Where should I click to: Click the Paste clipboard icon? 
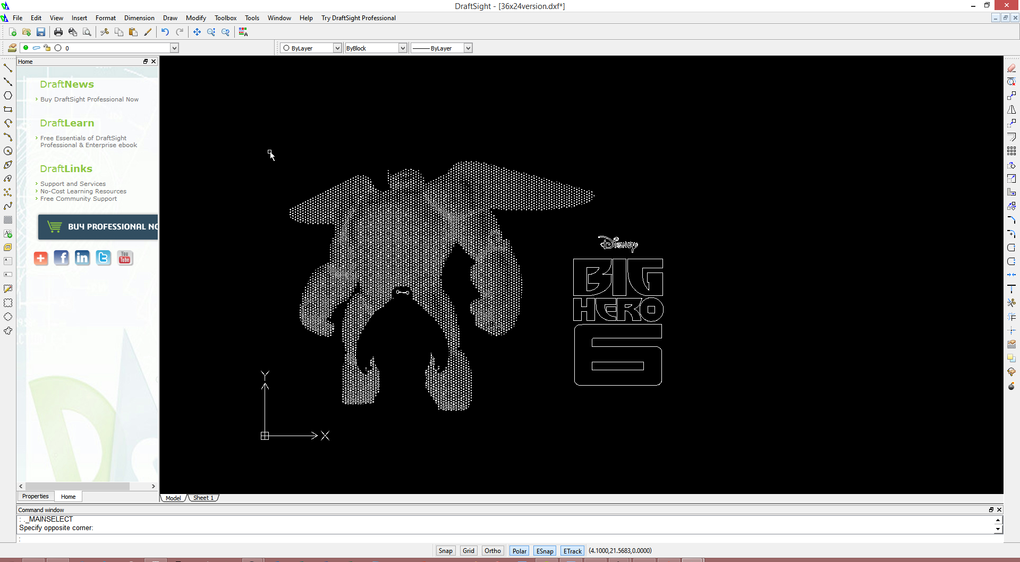[133, 32]
